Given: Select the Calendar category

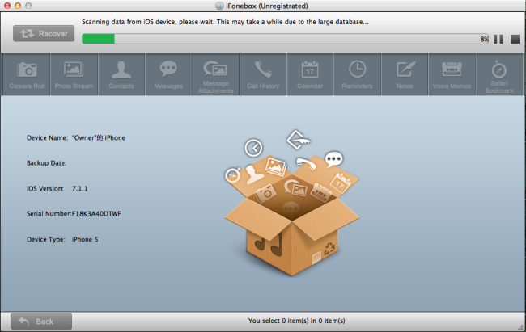Looking at the screenshot, I should [310, 74].
